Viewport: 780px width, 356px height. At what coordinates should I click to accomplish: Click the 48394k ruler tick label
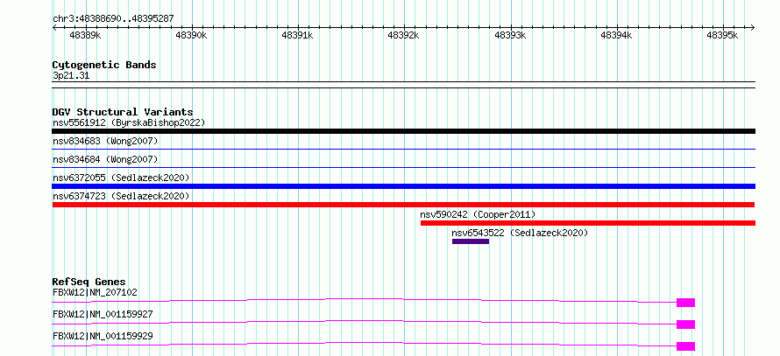coord(616,36)
